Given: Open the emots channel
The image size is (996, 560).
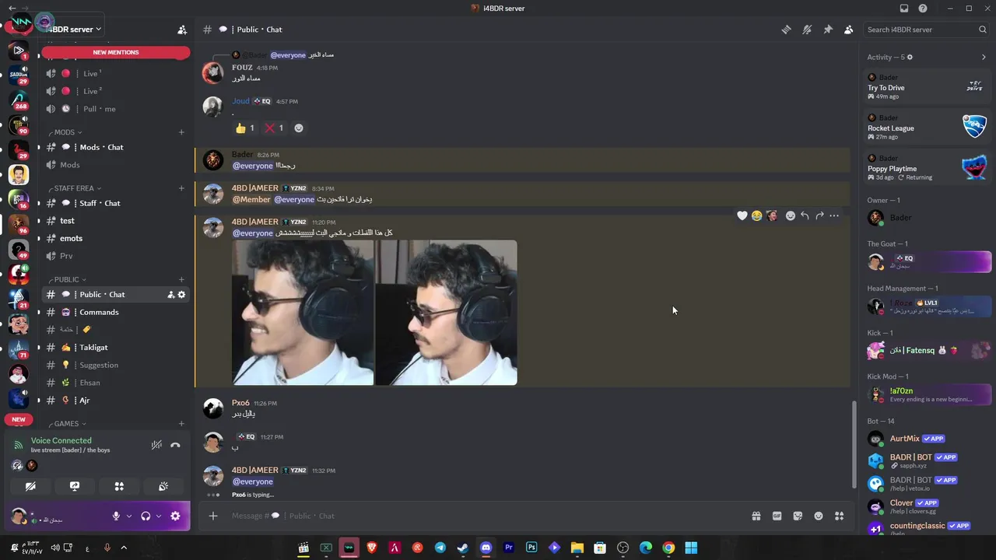Looking at the screenshot, I should click(x=115, y=238).
